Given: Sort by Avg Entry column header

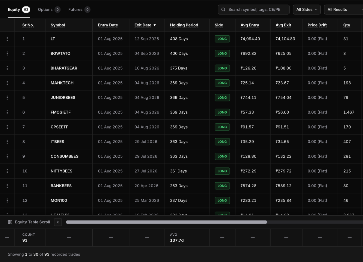Looking at the screenshot, I should (250, 25).
